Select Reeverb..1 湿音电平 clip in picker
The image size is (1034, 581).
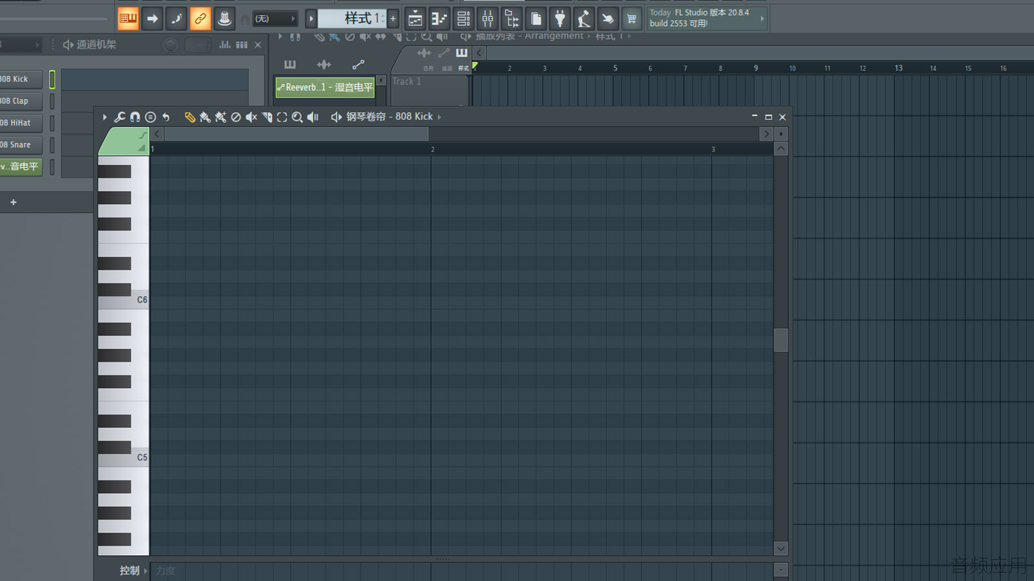[325, 88]
